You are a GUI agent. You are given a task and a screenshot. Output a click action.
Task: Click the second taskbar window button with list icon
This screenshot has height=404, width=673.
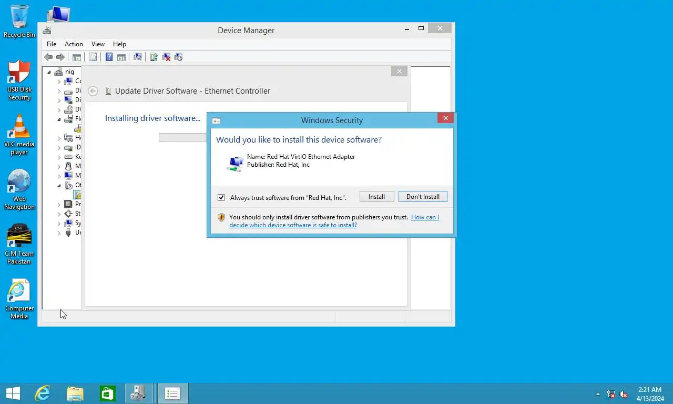pyautogui.click(x=172, y=393)
